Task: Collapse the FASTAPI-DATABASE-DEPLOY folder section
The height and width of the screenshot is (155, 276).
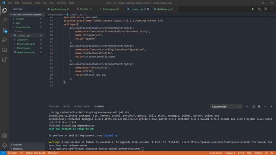Action: [x=27, y=14]
